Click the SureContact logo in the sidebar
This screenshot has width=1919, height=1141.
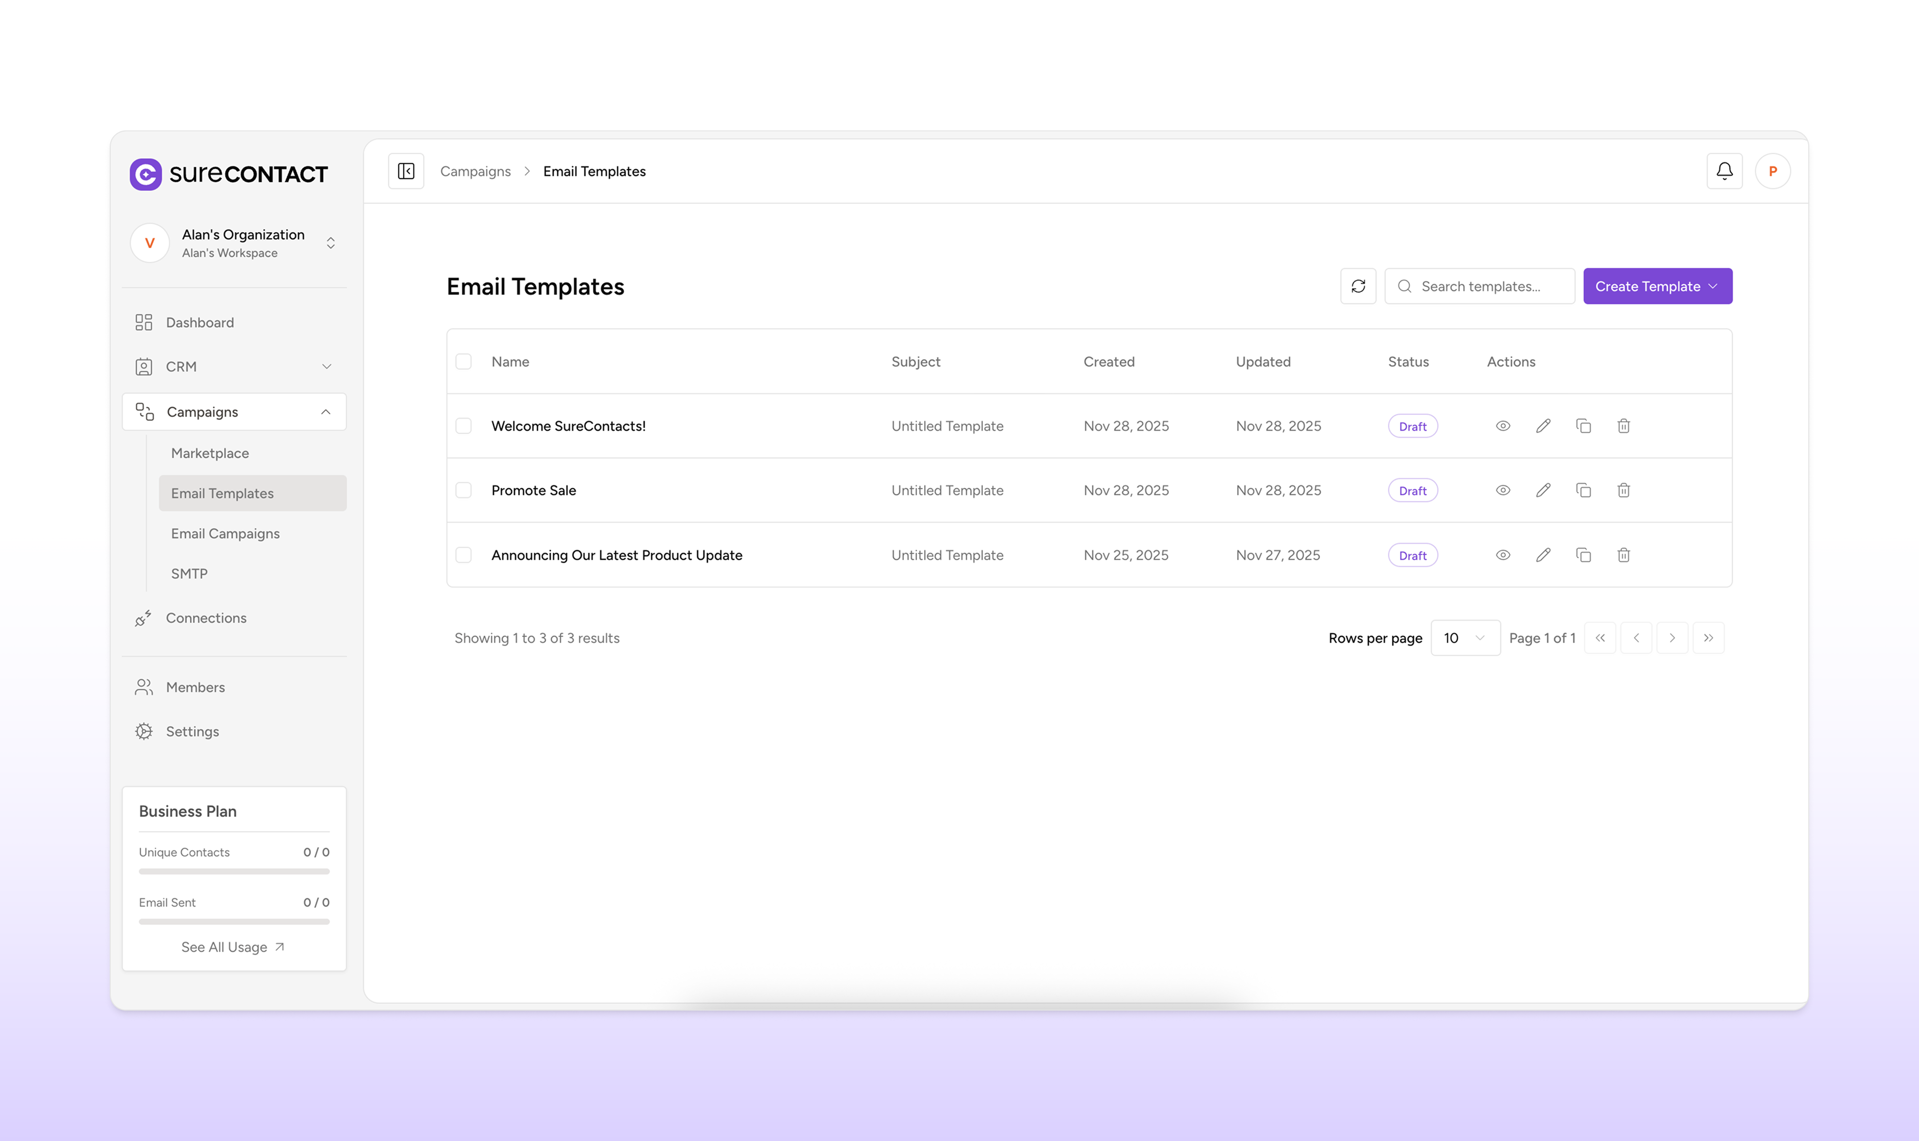(228, 174)
